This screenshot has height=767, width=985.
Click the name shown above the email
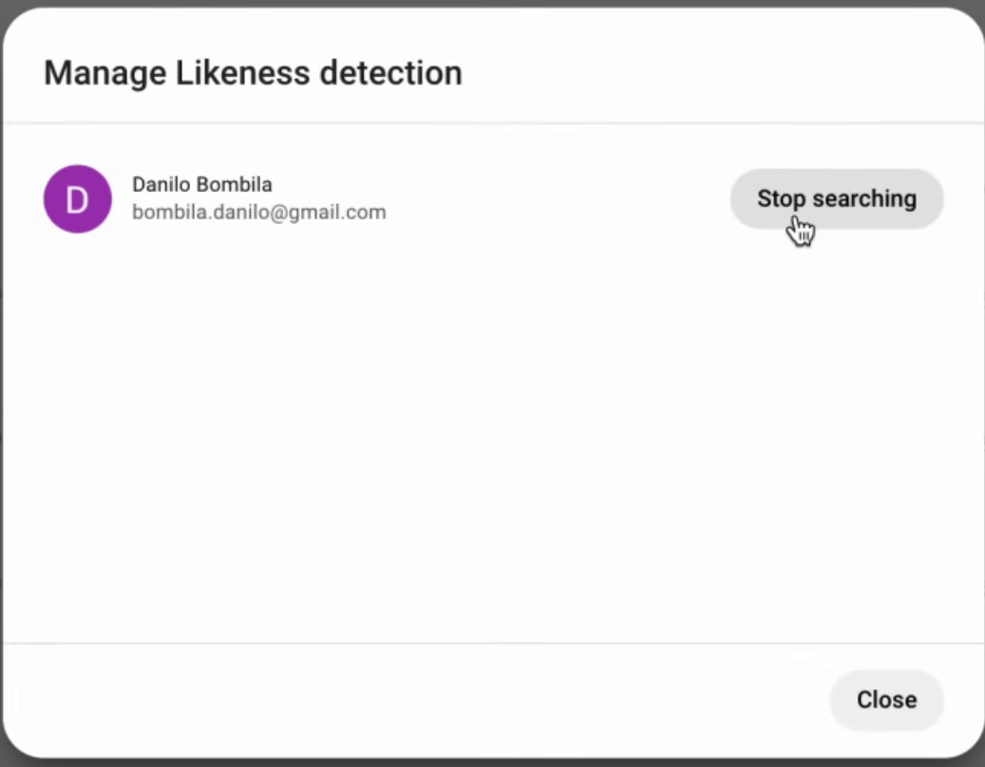(x=201, y=184)
